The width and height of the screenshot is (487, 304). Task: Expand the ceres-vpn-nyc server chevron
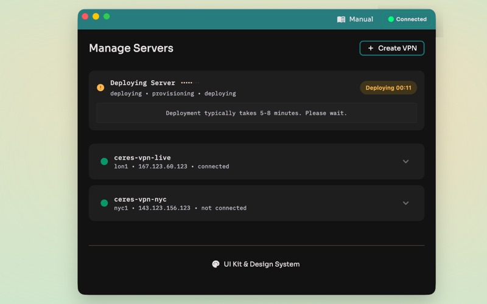point(405,203)
